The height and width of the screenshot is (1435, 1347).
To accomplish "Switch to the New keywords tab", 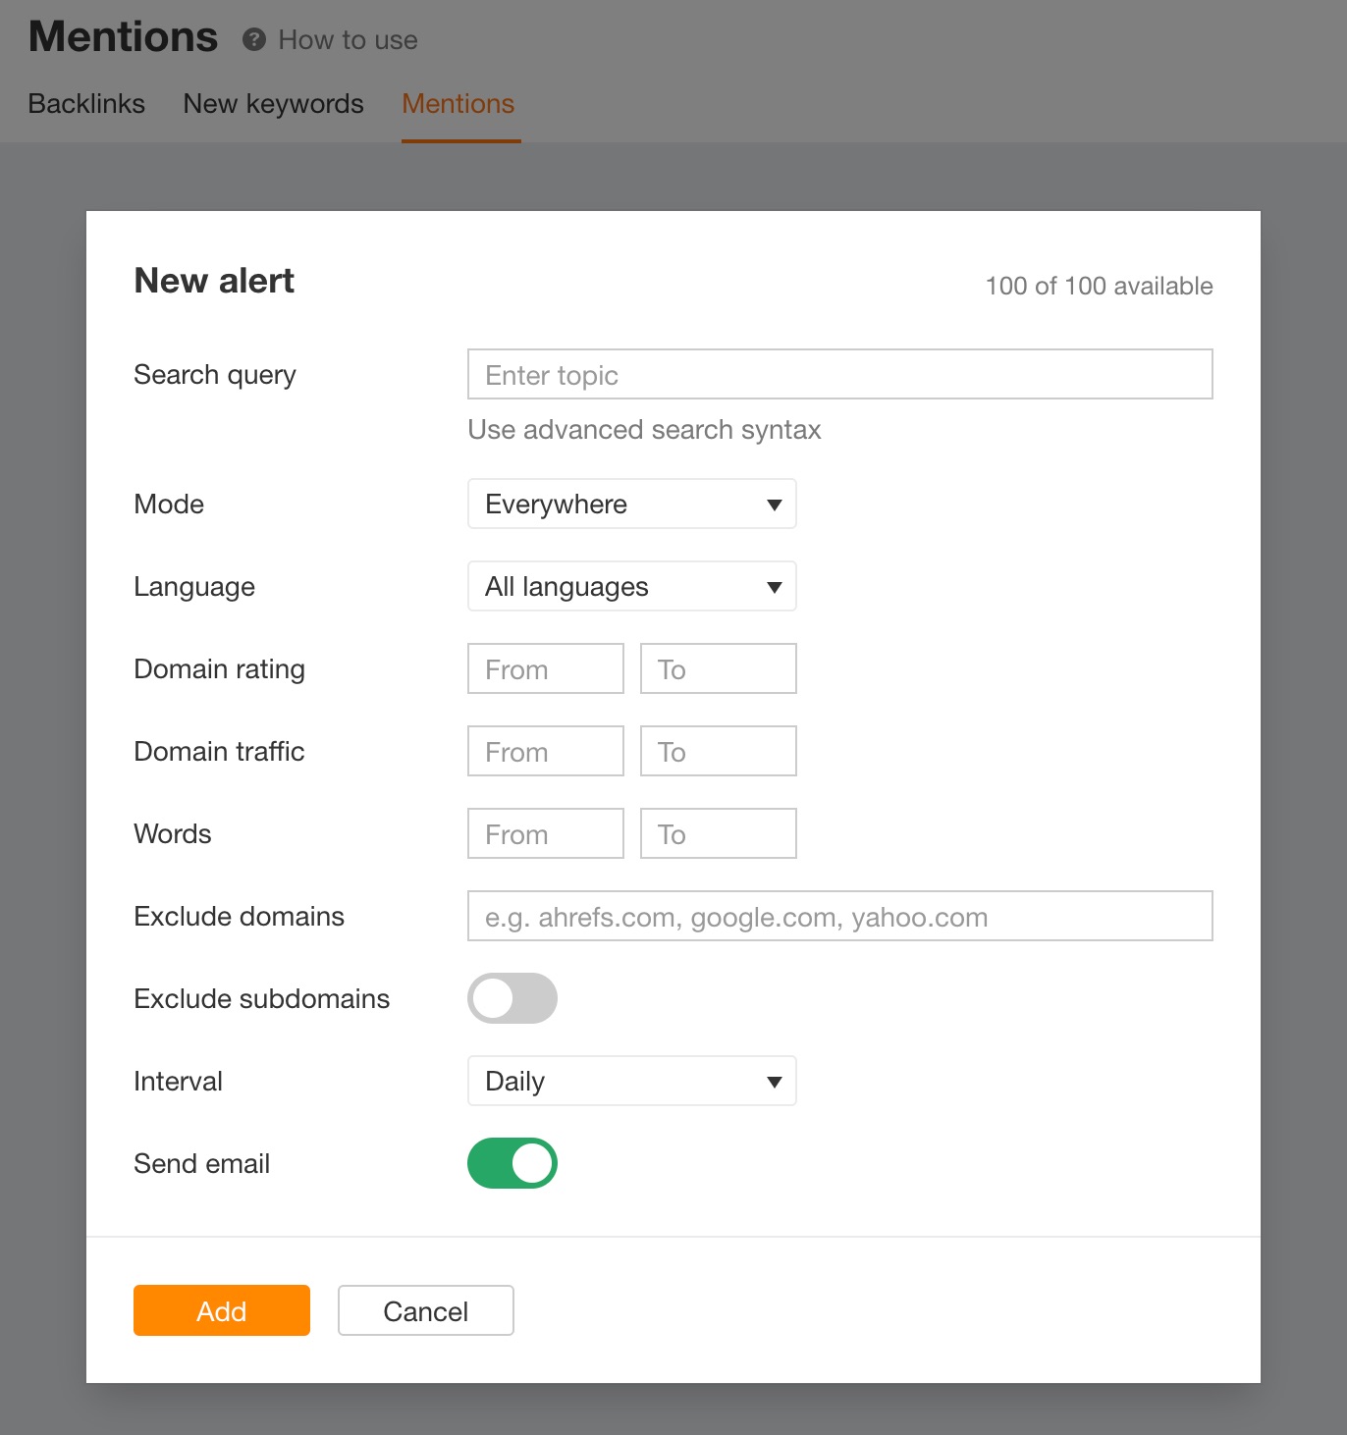I will pos(272,104).
